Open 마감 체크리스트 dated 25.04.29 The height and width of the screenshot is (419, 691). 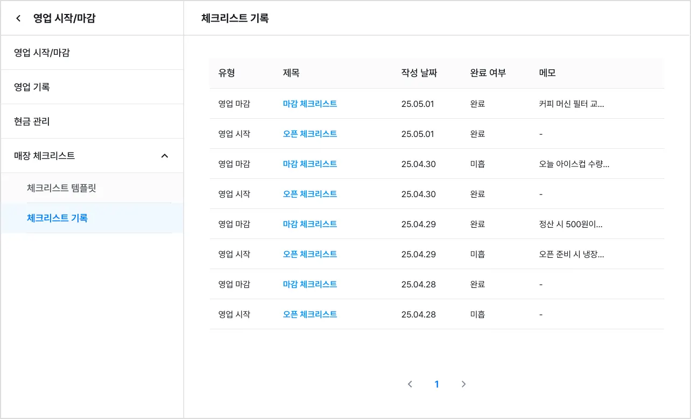[x=310, y=224]
